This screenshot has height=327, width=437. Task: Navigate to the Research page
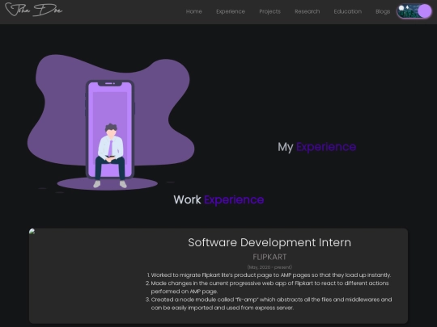coord(308,11)
